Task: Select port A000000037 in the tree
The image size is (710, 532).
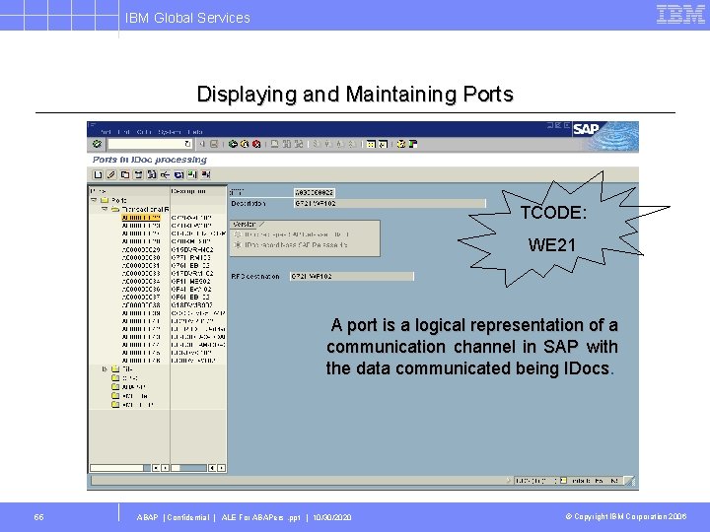Action: pyautogui.click(x=141, y=298)
